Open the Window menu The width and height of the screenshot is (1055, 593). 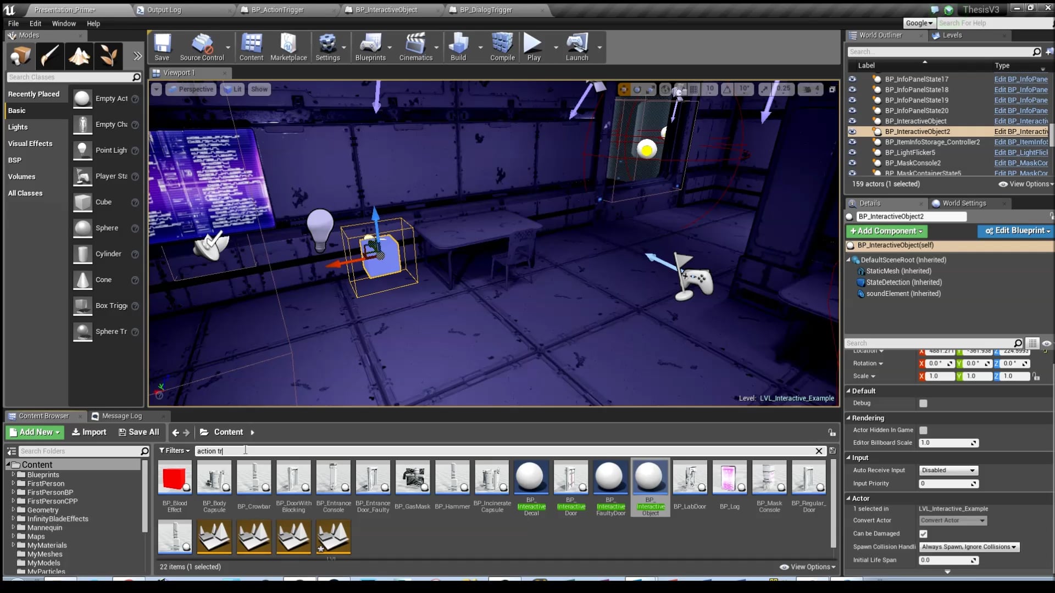[x=64, y=24]
